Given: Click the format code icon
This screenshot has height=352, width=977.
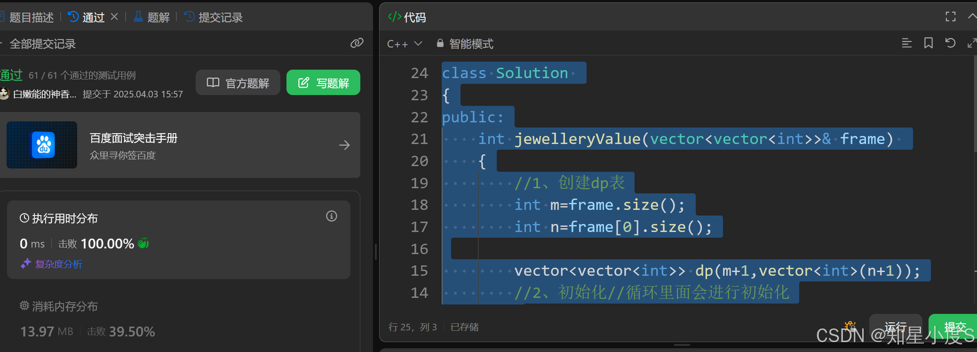Looking at the screenshot, I should (906, 43).
